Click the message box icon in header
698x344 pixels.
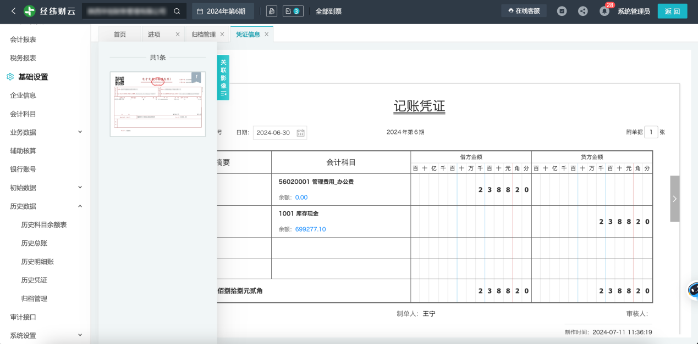click(x=562, y=11)
